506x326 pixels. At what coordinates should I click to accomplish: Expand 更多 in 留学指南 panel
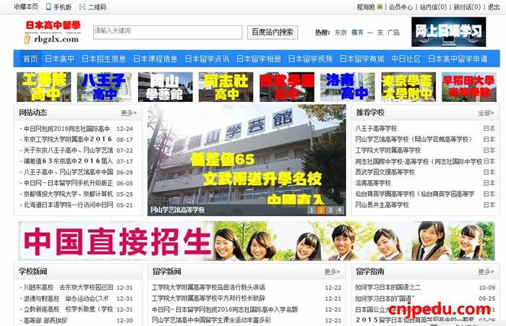(486, 272)
